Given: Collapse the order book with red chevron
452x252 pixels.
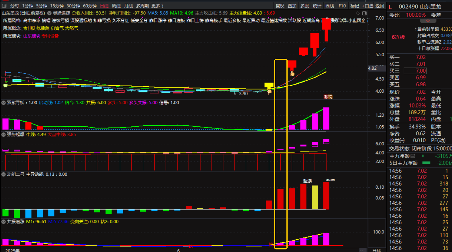Looking at the screenshot, I should point(428,21).
